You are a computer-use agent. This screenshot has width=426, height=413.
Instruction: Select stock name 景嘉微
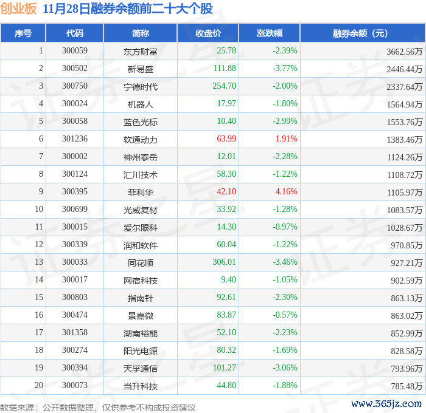pyautogui.click(x=141, y=316)
